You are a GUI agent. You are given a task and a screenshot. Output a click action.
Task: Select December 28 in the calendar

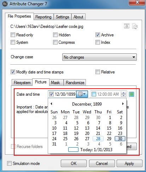coord(98,139)
